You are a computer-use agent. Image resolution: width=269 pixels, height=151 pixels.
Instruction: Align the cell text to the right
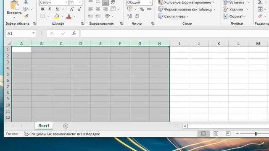click(x=105, y=9)
